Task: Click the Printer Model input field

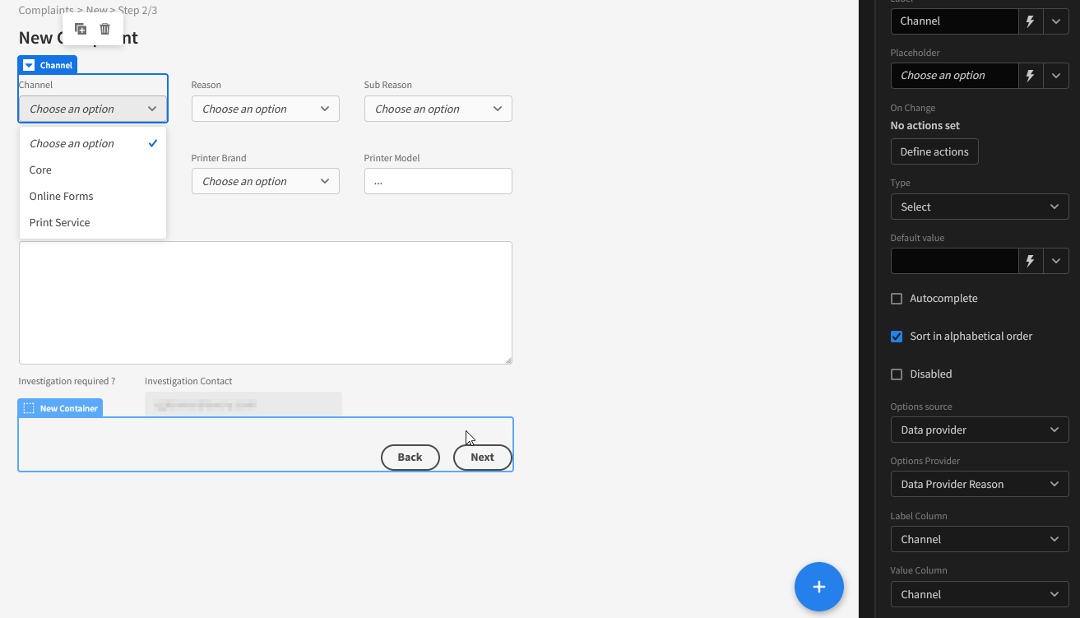Action: point(438,180)
